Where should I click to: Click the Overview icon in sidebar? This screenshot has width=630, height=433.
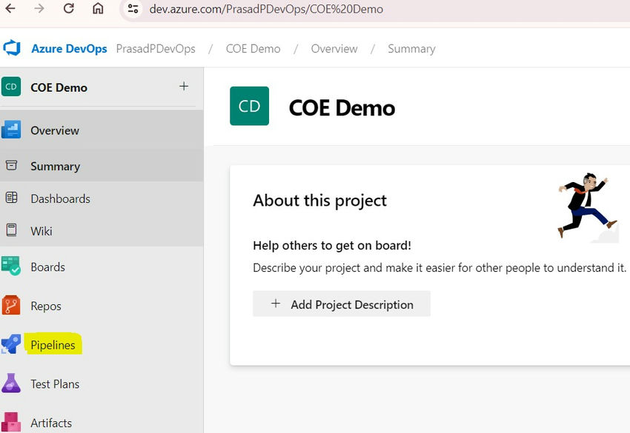pos(11,130)
